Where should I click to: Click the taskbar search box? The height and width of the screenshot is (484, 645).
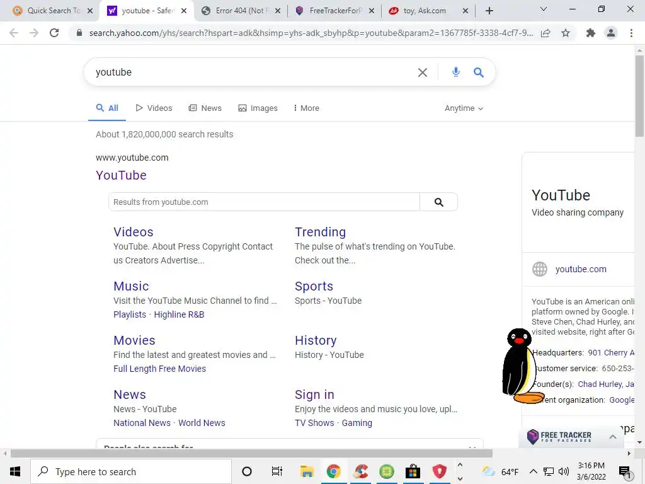click(x=131, y=471)
